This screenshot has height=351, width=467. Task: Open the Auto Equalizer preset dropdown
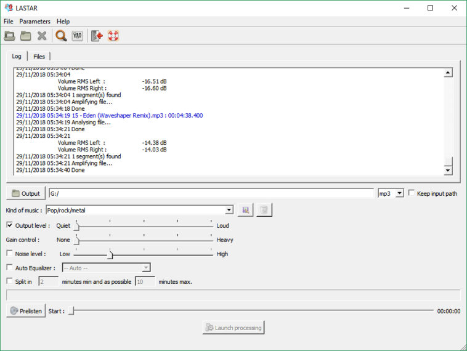click(x=145, y=268)
